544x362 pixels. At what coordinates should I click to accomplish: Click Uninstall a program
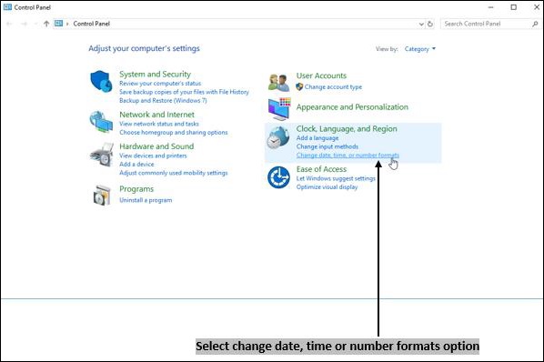(x=146, y=200)
